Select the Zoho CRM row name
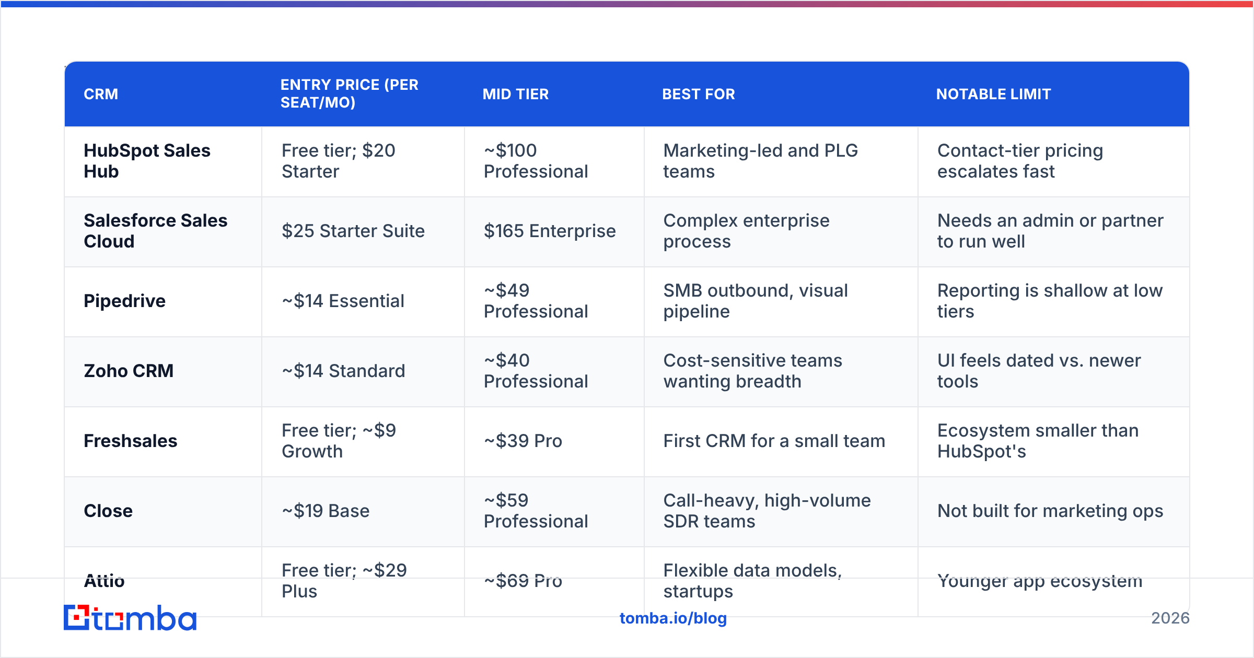This screenshot has height=658, width=1254. point(129,371)
